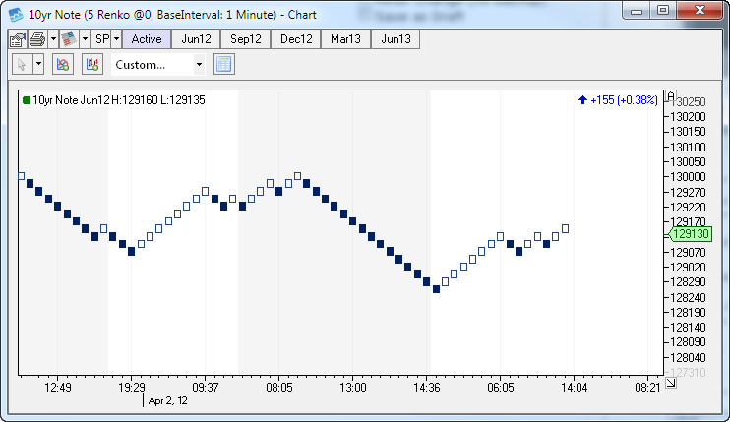Click the add bar chart overlay icon
Viewport: 730px width, 422px height.
tap(93, 64)
